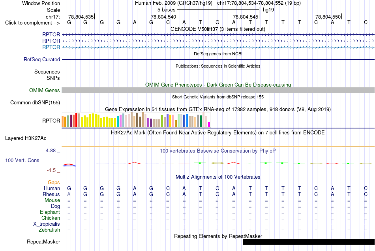Click the 'Click to complement -->' label
Image resolution: width=375 pixels, height=251 pixels.
click(32, 23)
